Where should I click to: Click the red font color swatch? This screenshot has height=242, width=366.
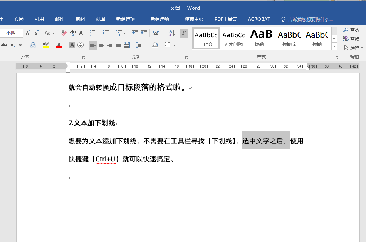tap(59, 45)
